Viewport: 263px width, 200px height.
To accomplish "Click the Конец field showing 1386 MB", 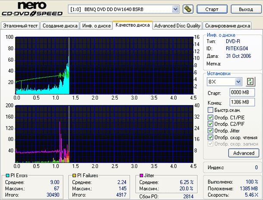I will [x=239, y=102].
